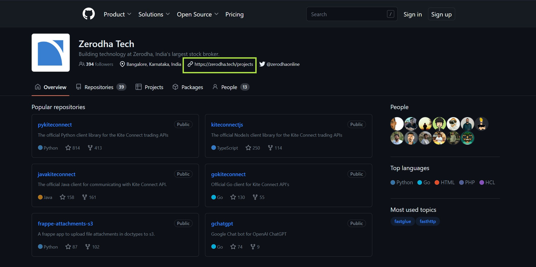Open the javakiteconnect repository link
This screenshot has height=267, width=536.
click(57, 174)
